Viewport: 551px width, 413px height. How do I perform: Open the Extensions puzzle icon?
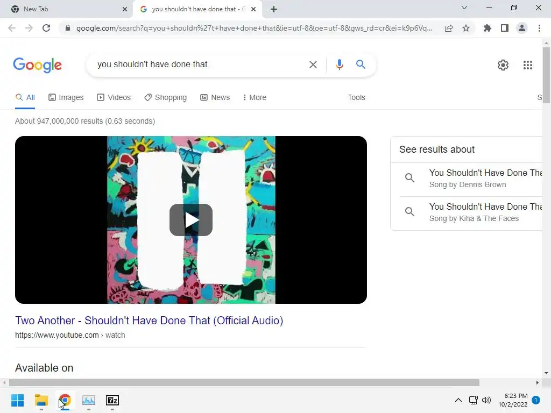488,28
